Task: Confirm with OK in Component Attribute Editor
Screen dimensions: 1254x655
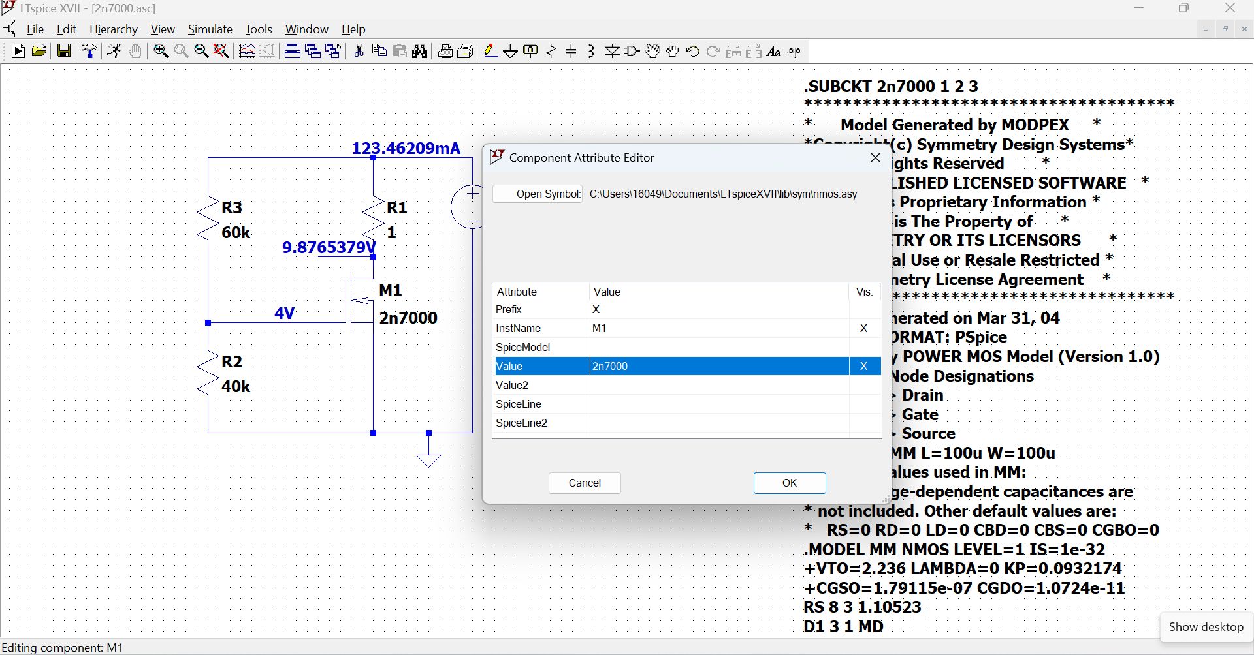Action: click(790, 483)
